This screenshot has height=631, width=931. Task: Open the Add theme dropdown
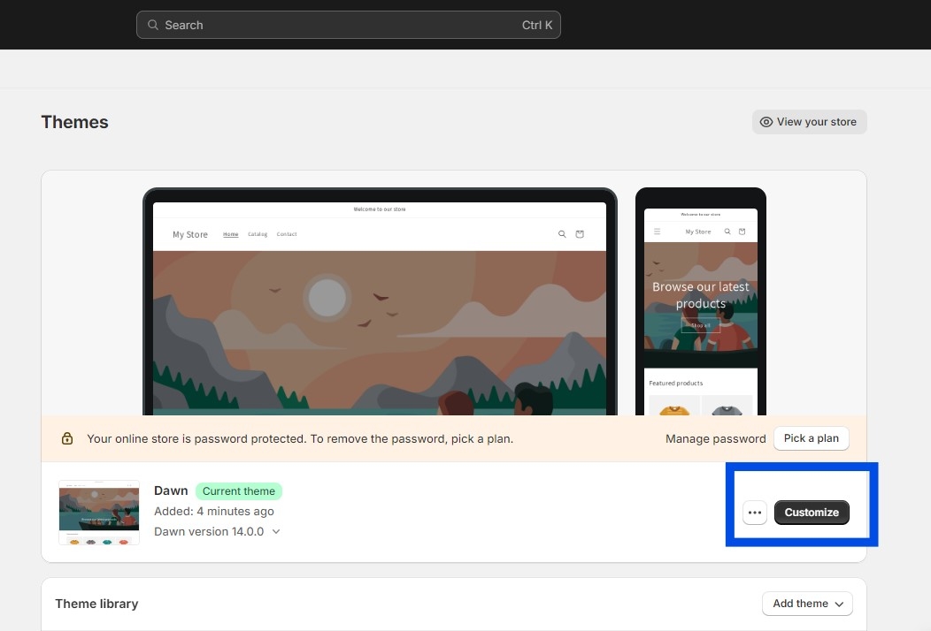pos(807,604)
